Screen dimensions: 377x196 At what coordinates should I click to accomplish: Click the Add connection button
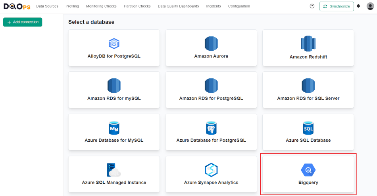pos(23,22)
